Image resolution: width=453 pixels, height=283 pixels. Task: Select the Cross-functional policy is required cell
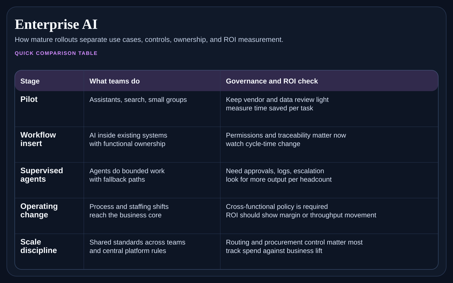[301, 211]
